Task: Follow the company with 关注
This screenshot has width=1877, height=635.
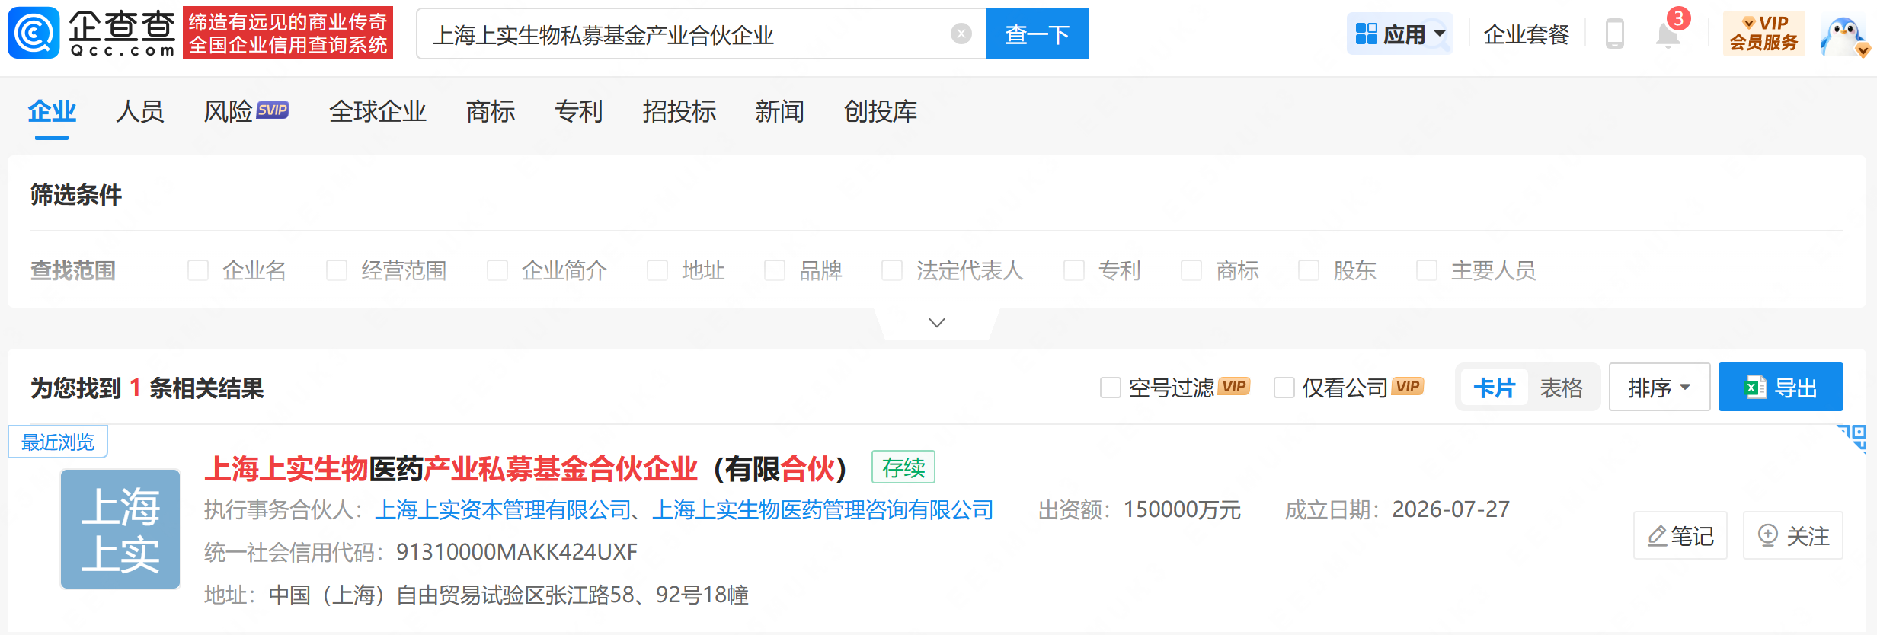Action: pos(1792,535)
